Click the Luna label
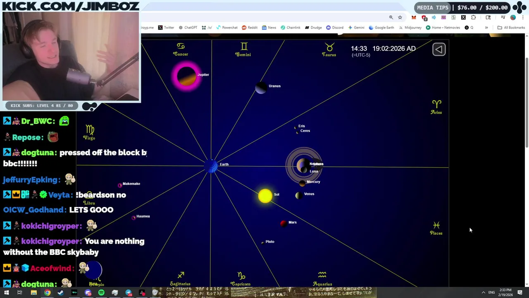Screen dimensions: 529x298 click(314, 171)
